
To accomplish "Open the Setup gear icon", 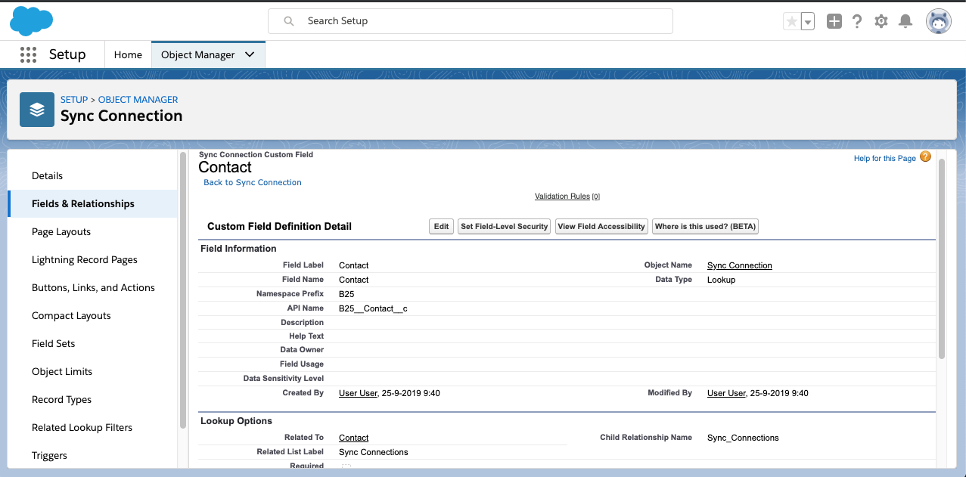I will [881, 21].
